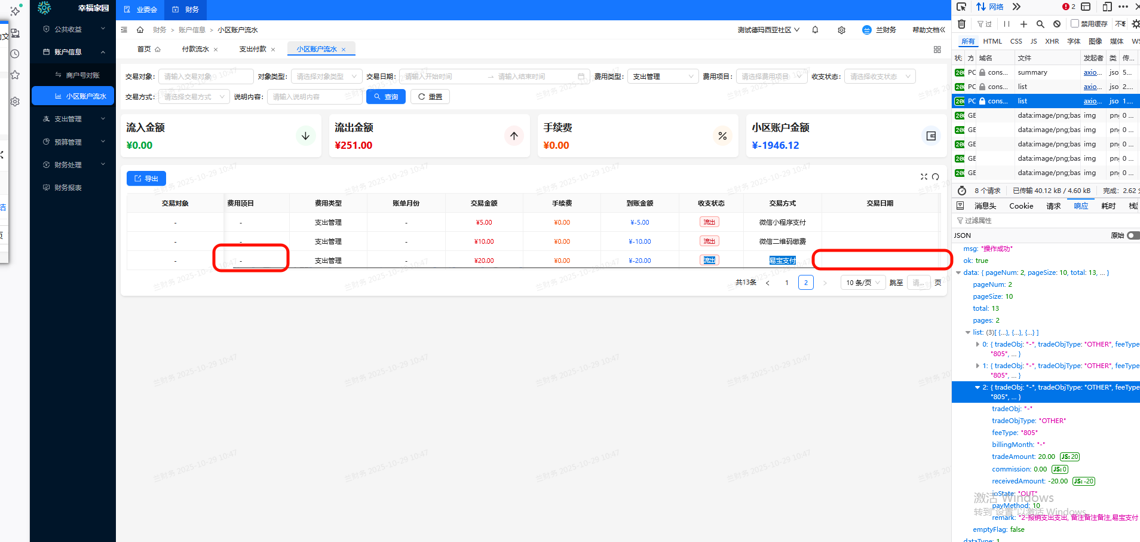Collapse the sidebar with the menu fold icon
1140x542 pixels.
[124, 30]
